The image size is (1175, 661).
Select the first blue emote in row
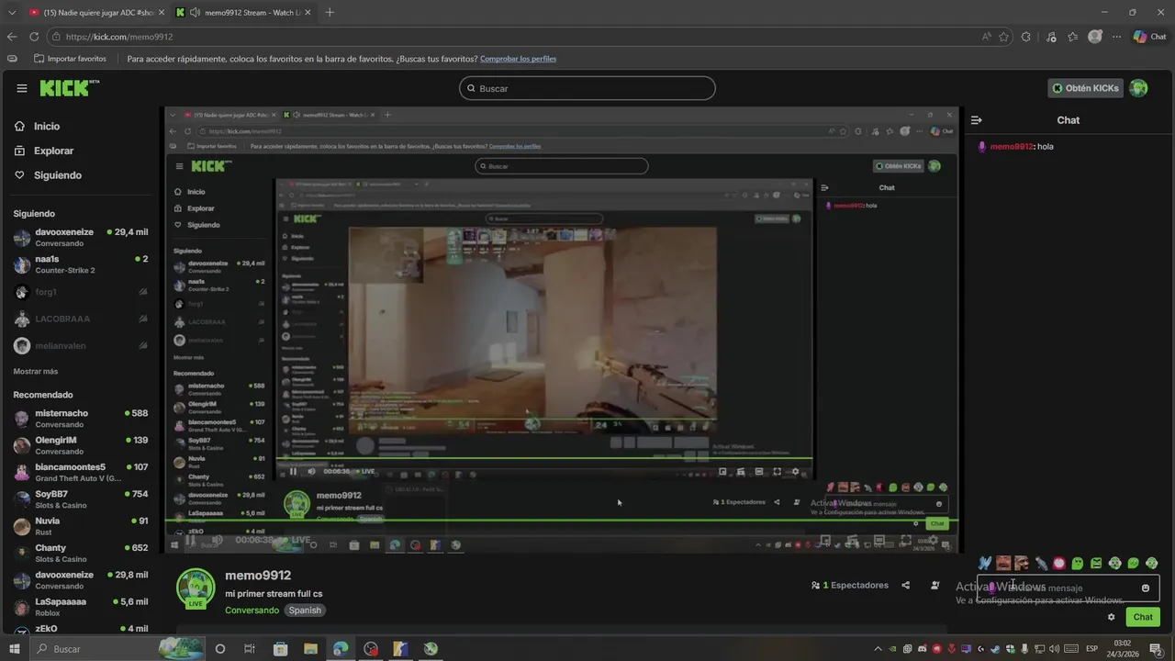pyautogui.click(x=985, y=563)
